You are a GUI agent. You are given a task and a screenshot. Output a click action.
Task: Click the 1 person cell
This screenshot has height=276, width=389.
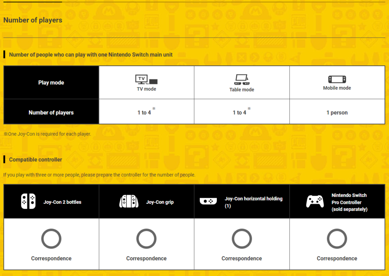(x=337, y=112)
